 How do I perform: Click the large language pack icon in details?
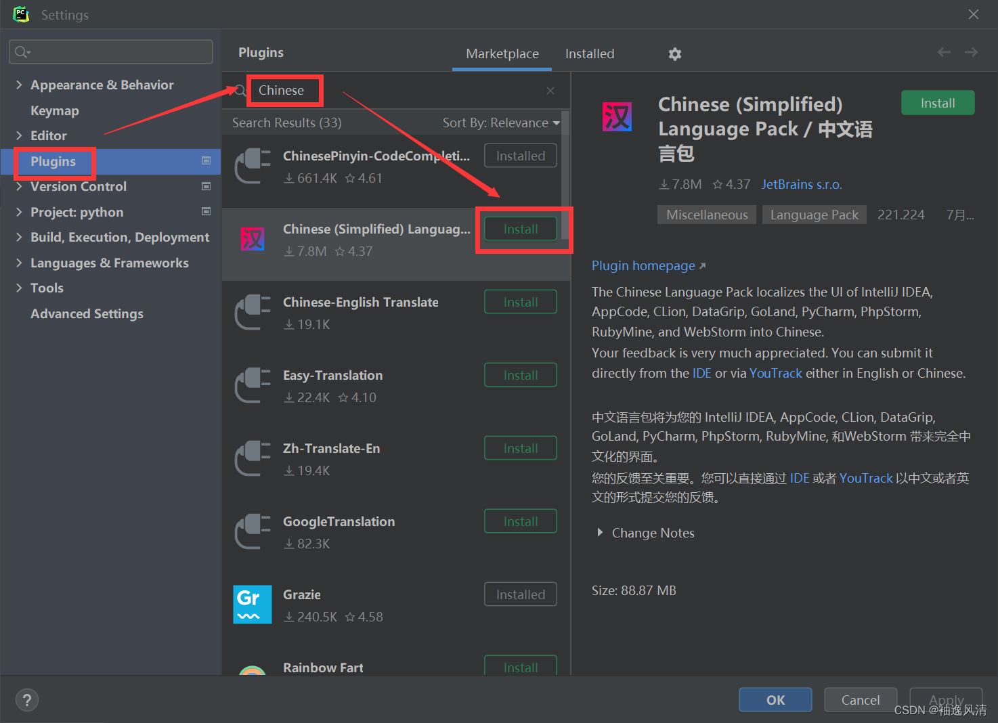[617, 117]
